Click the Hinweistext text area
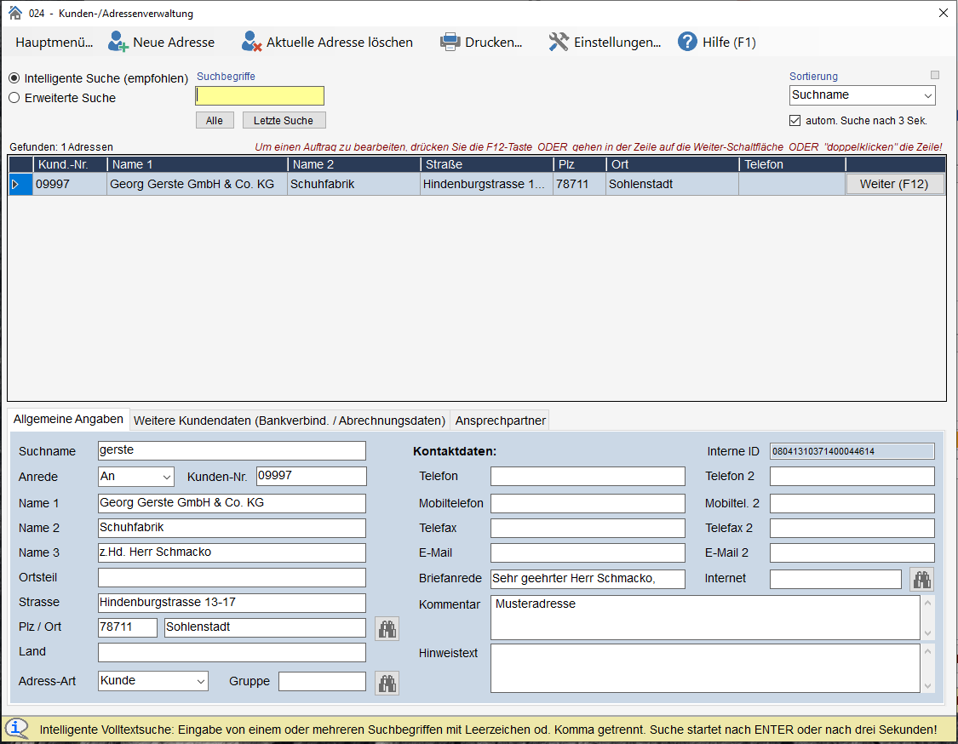The width and height of the screenshot is (958, 744). [x=705, y=668]
